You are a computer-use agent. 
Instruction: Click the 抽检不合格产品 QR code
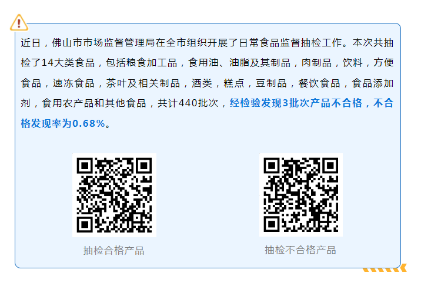point(301,195)
